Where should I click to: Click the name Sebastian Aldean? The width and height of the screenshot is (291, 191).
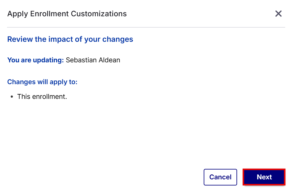coord(93,60)
